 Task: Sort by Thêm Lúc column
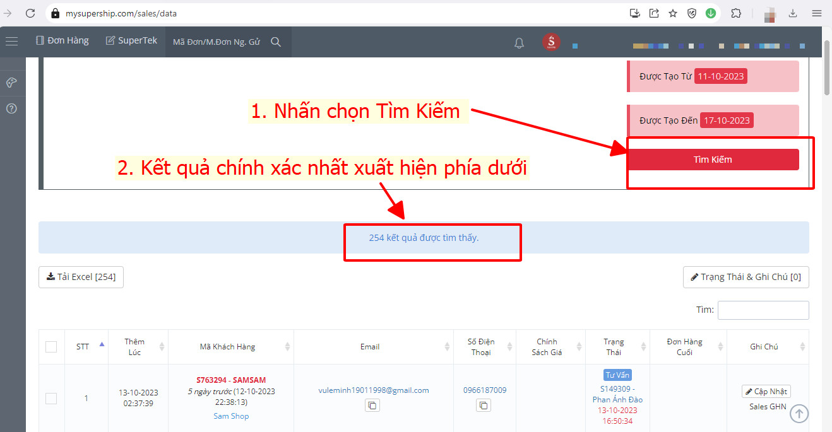(138, 346)
